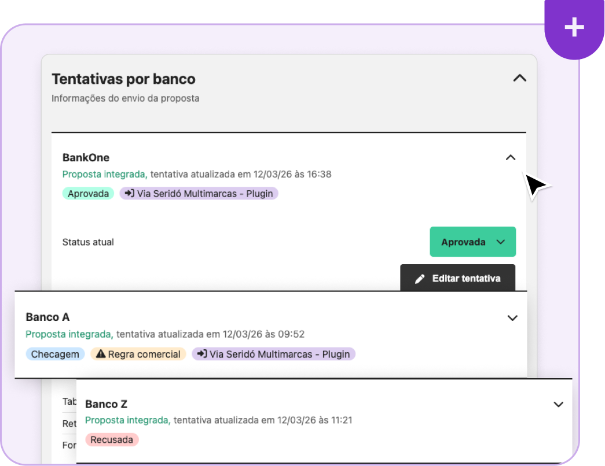Click the green Aprovada badge under BankOne

click(88, 193)
